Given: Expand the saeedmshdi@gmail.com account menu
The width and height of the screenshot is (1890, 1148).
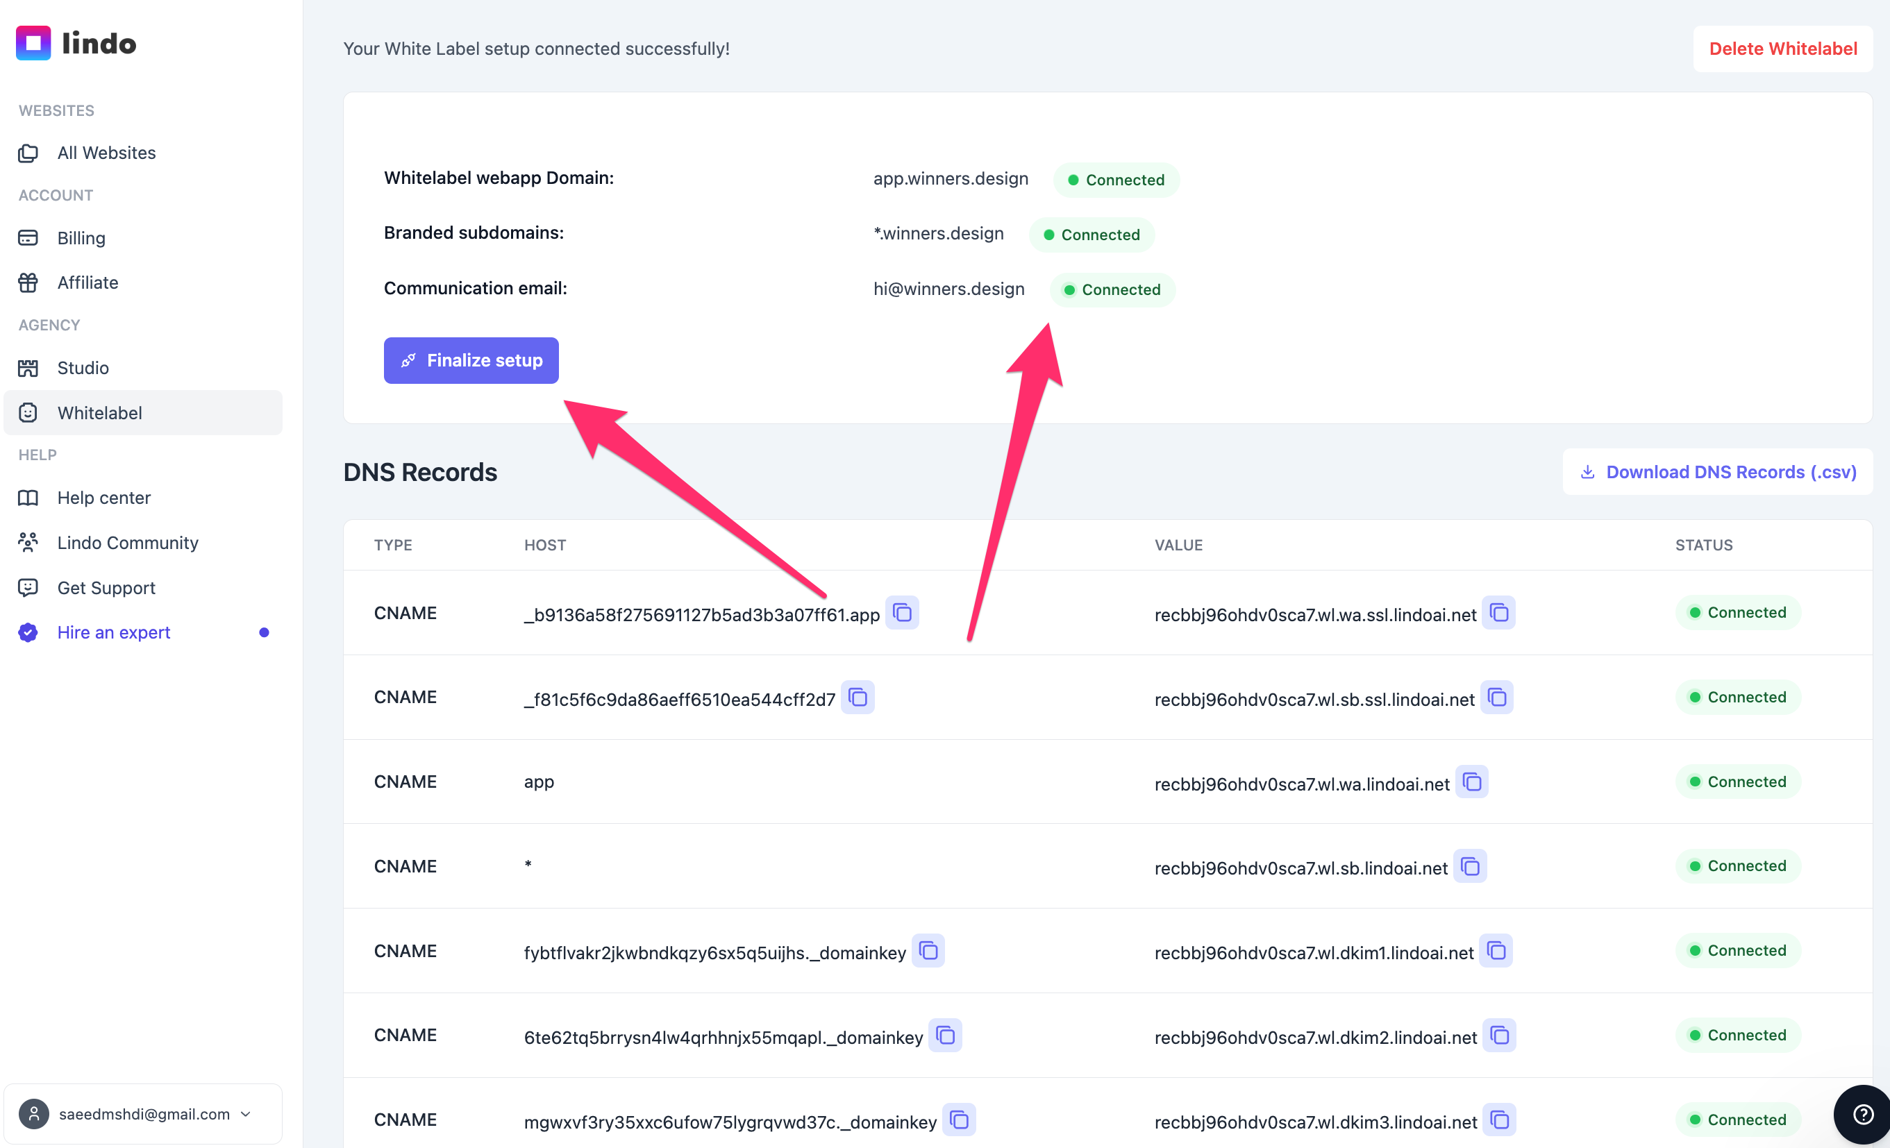Looking at the screenshot, I should [142, 1113].
